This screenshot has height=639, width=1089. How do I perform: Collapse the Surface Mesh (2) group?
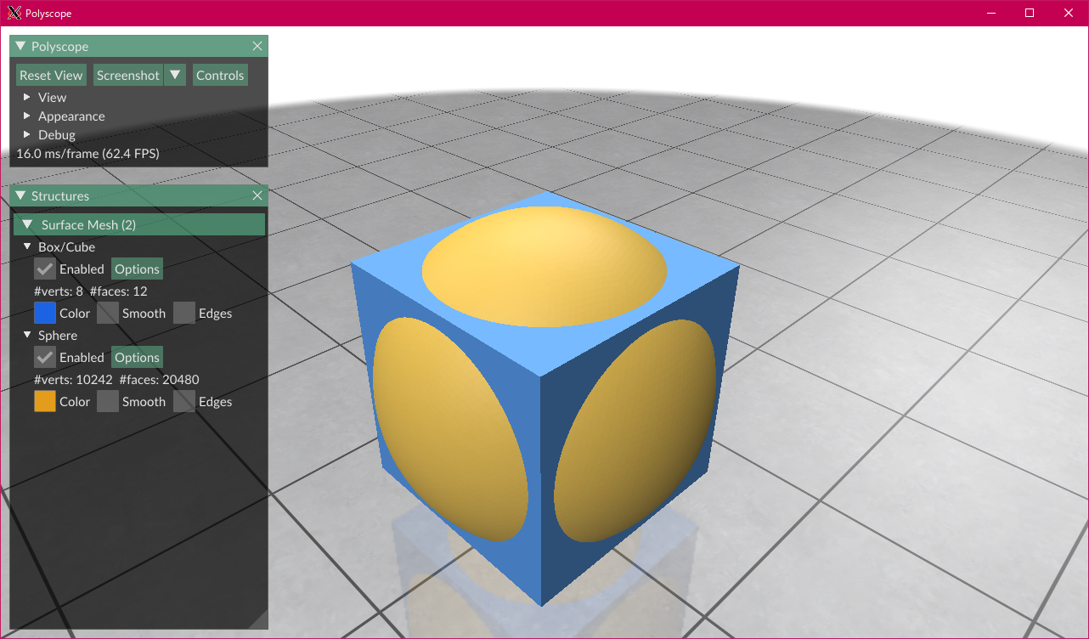[x=139, y=224]
